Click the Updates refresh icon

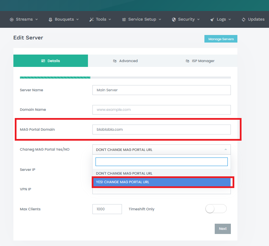pyautogui.click(x=244, y=20)
